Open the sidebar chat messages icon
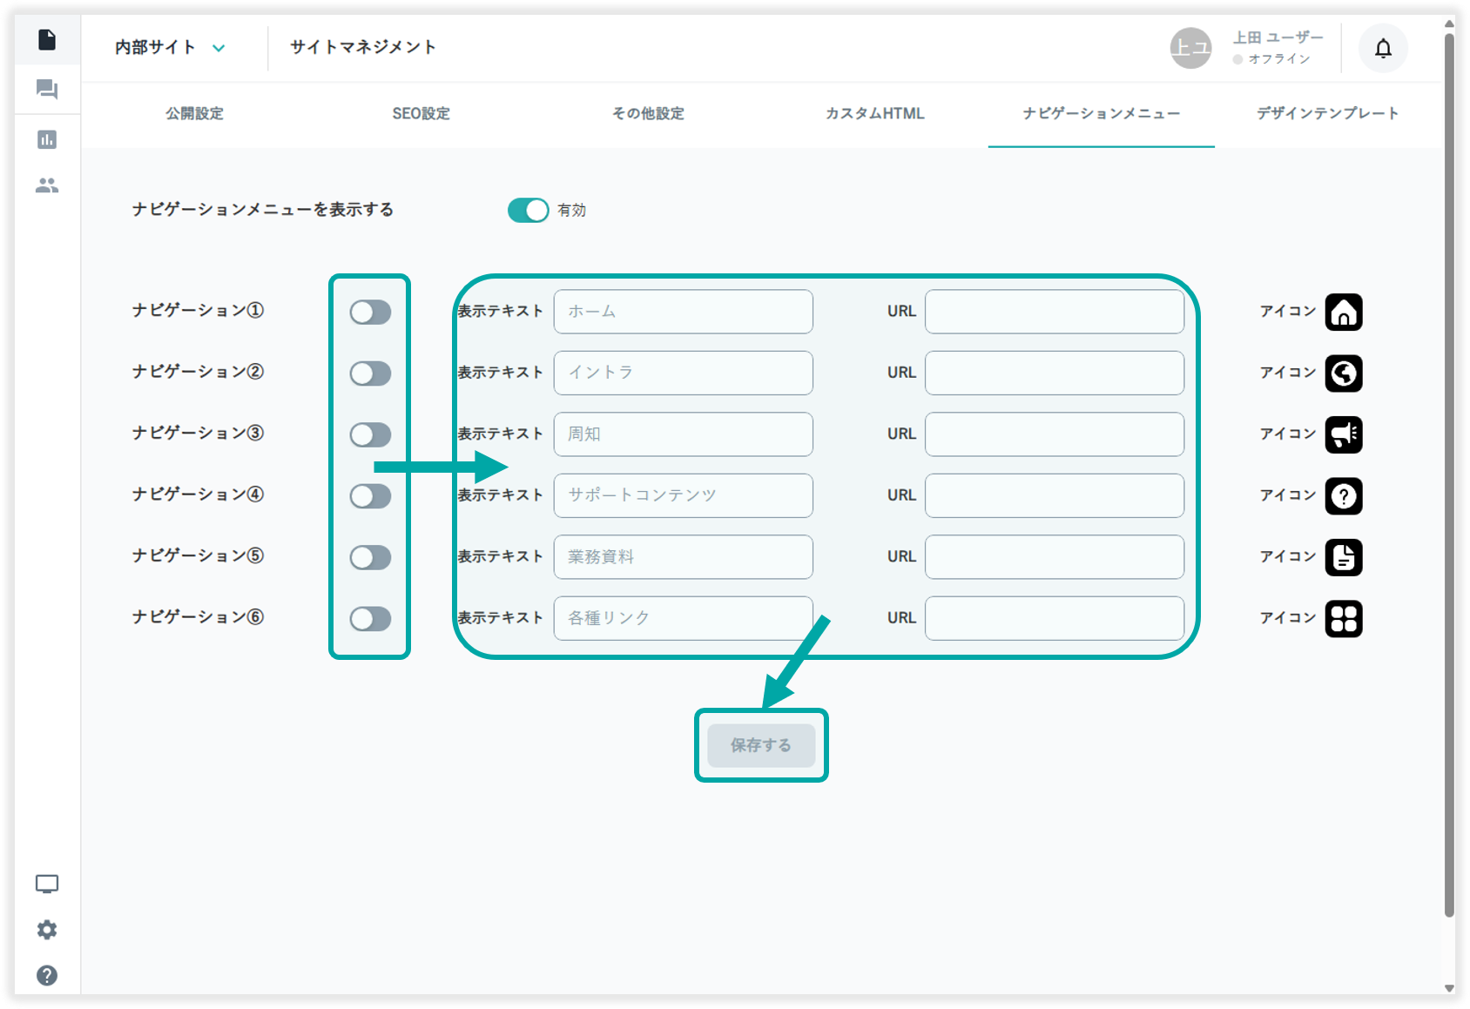 tap(47, 90)
